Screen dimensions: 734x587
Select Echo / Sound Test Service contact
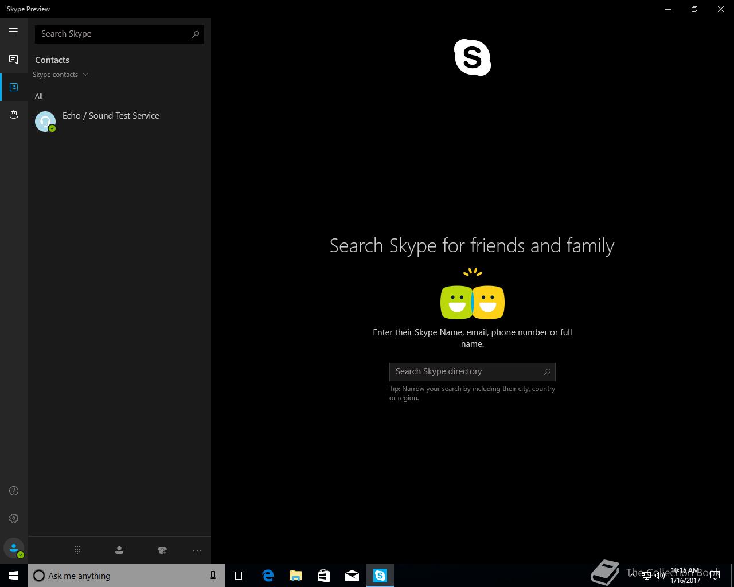pyautogui.click(x=119, y=121)
